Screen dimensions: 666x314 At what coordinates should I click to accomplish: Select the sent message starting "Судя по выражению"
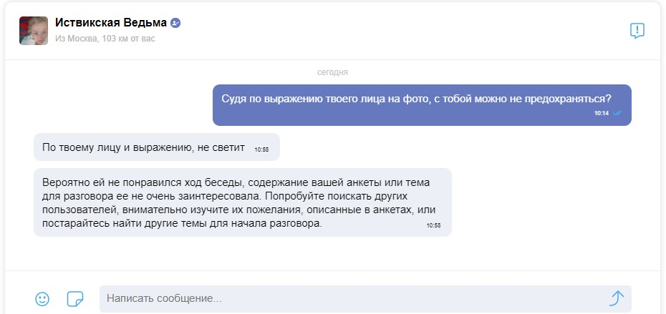click(415, 99)
